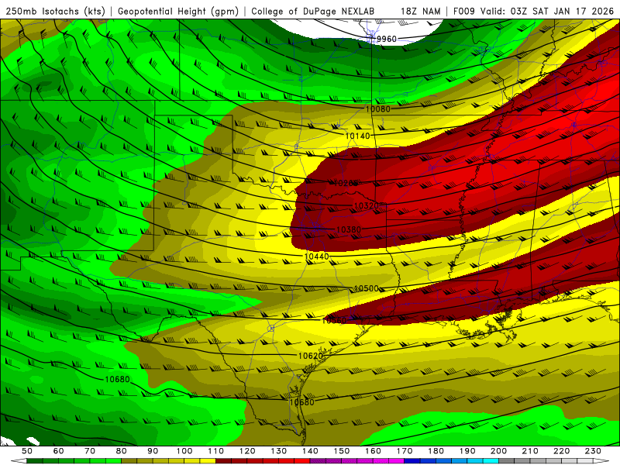Pick the dark maroon swatch after 110
The height and width of the screenshot is (465, 620).
223,460
